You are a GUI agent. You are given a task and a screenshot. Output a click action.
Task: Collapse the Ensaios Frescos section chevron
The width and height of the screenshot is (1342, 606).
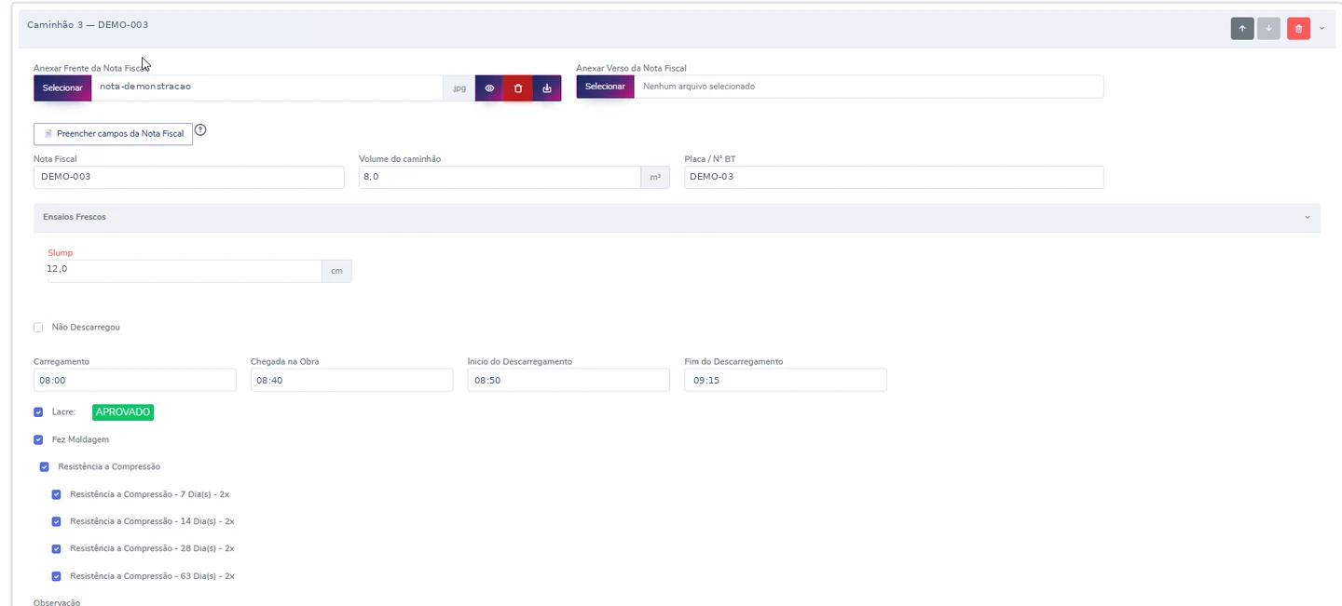tap(1307, 217)
